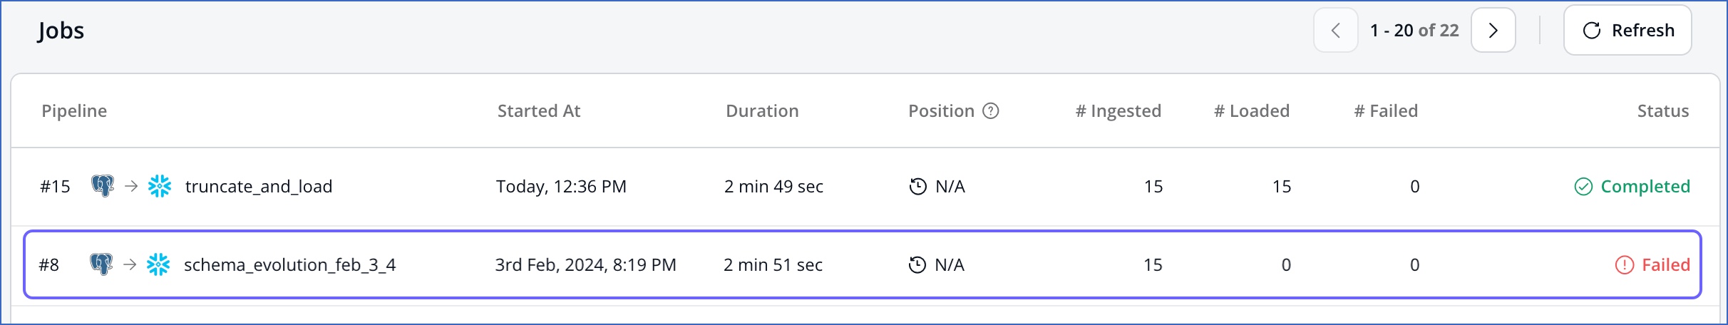This screenshot has width=1728, height=325.
Task: Click the green Completed checkmark icon
Action: click(x=1583, y=187)
